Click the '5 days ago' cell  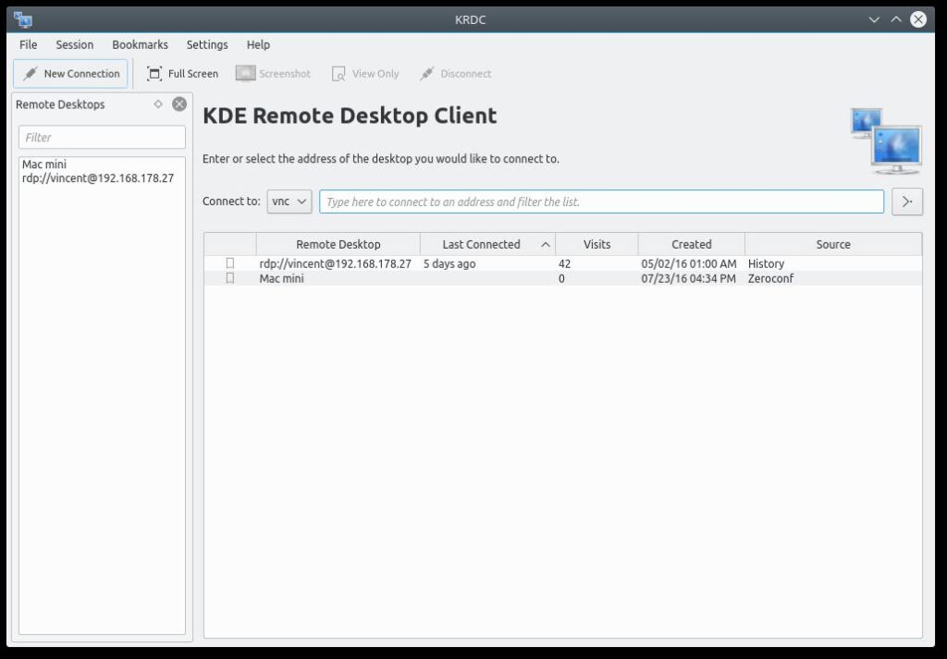click(x=449, y=263)
